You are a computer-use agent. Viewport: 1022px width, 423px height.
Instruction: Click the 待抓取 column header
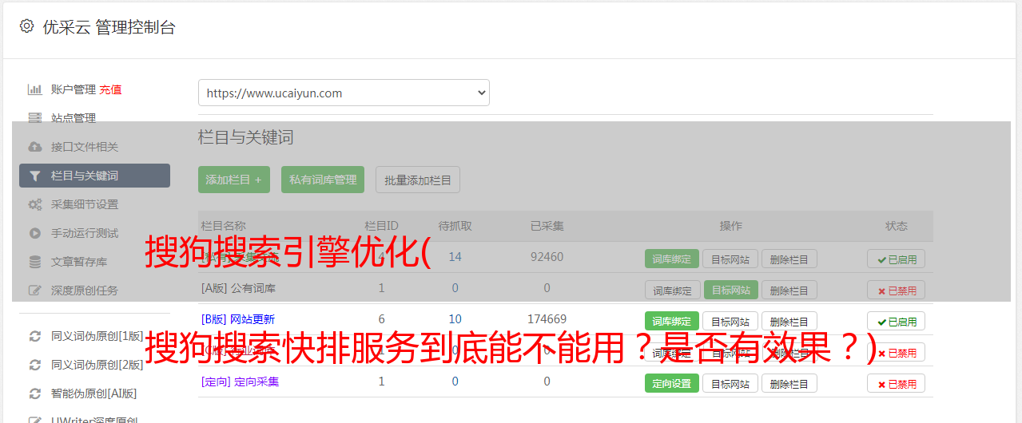click(x=455, y=226)
